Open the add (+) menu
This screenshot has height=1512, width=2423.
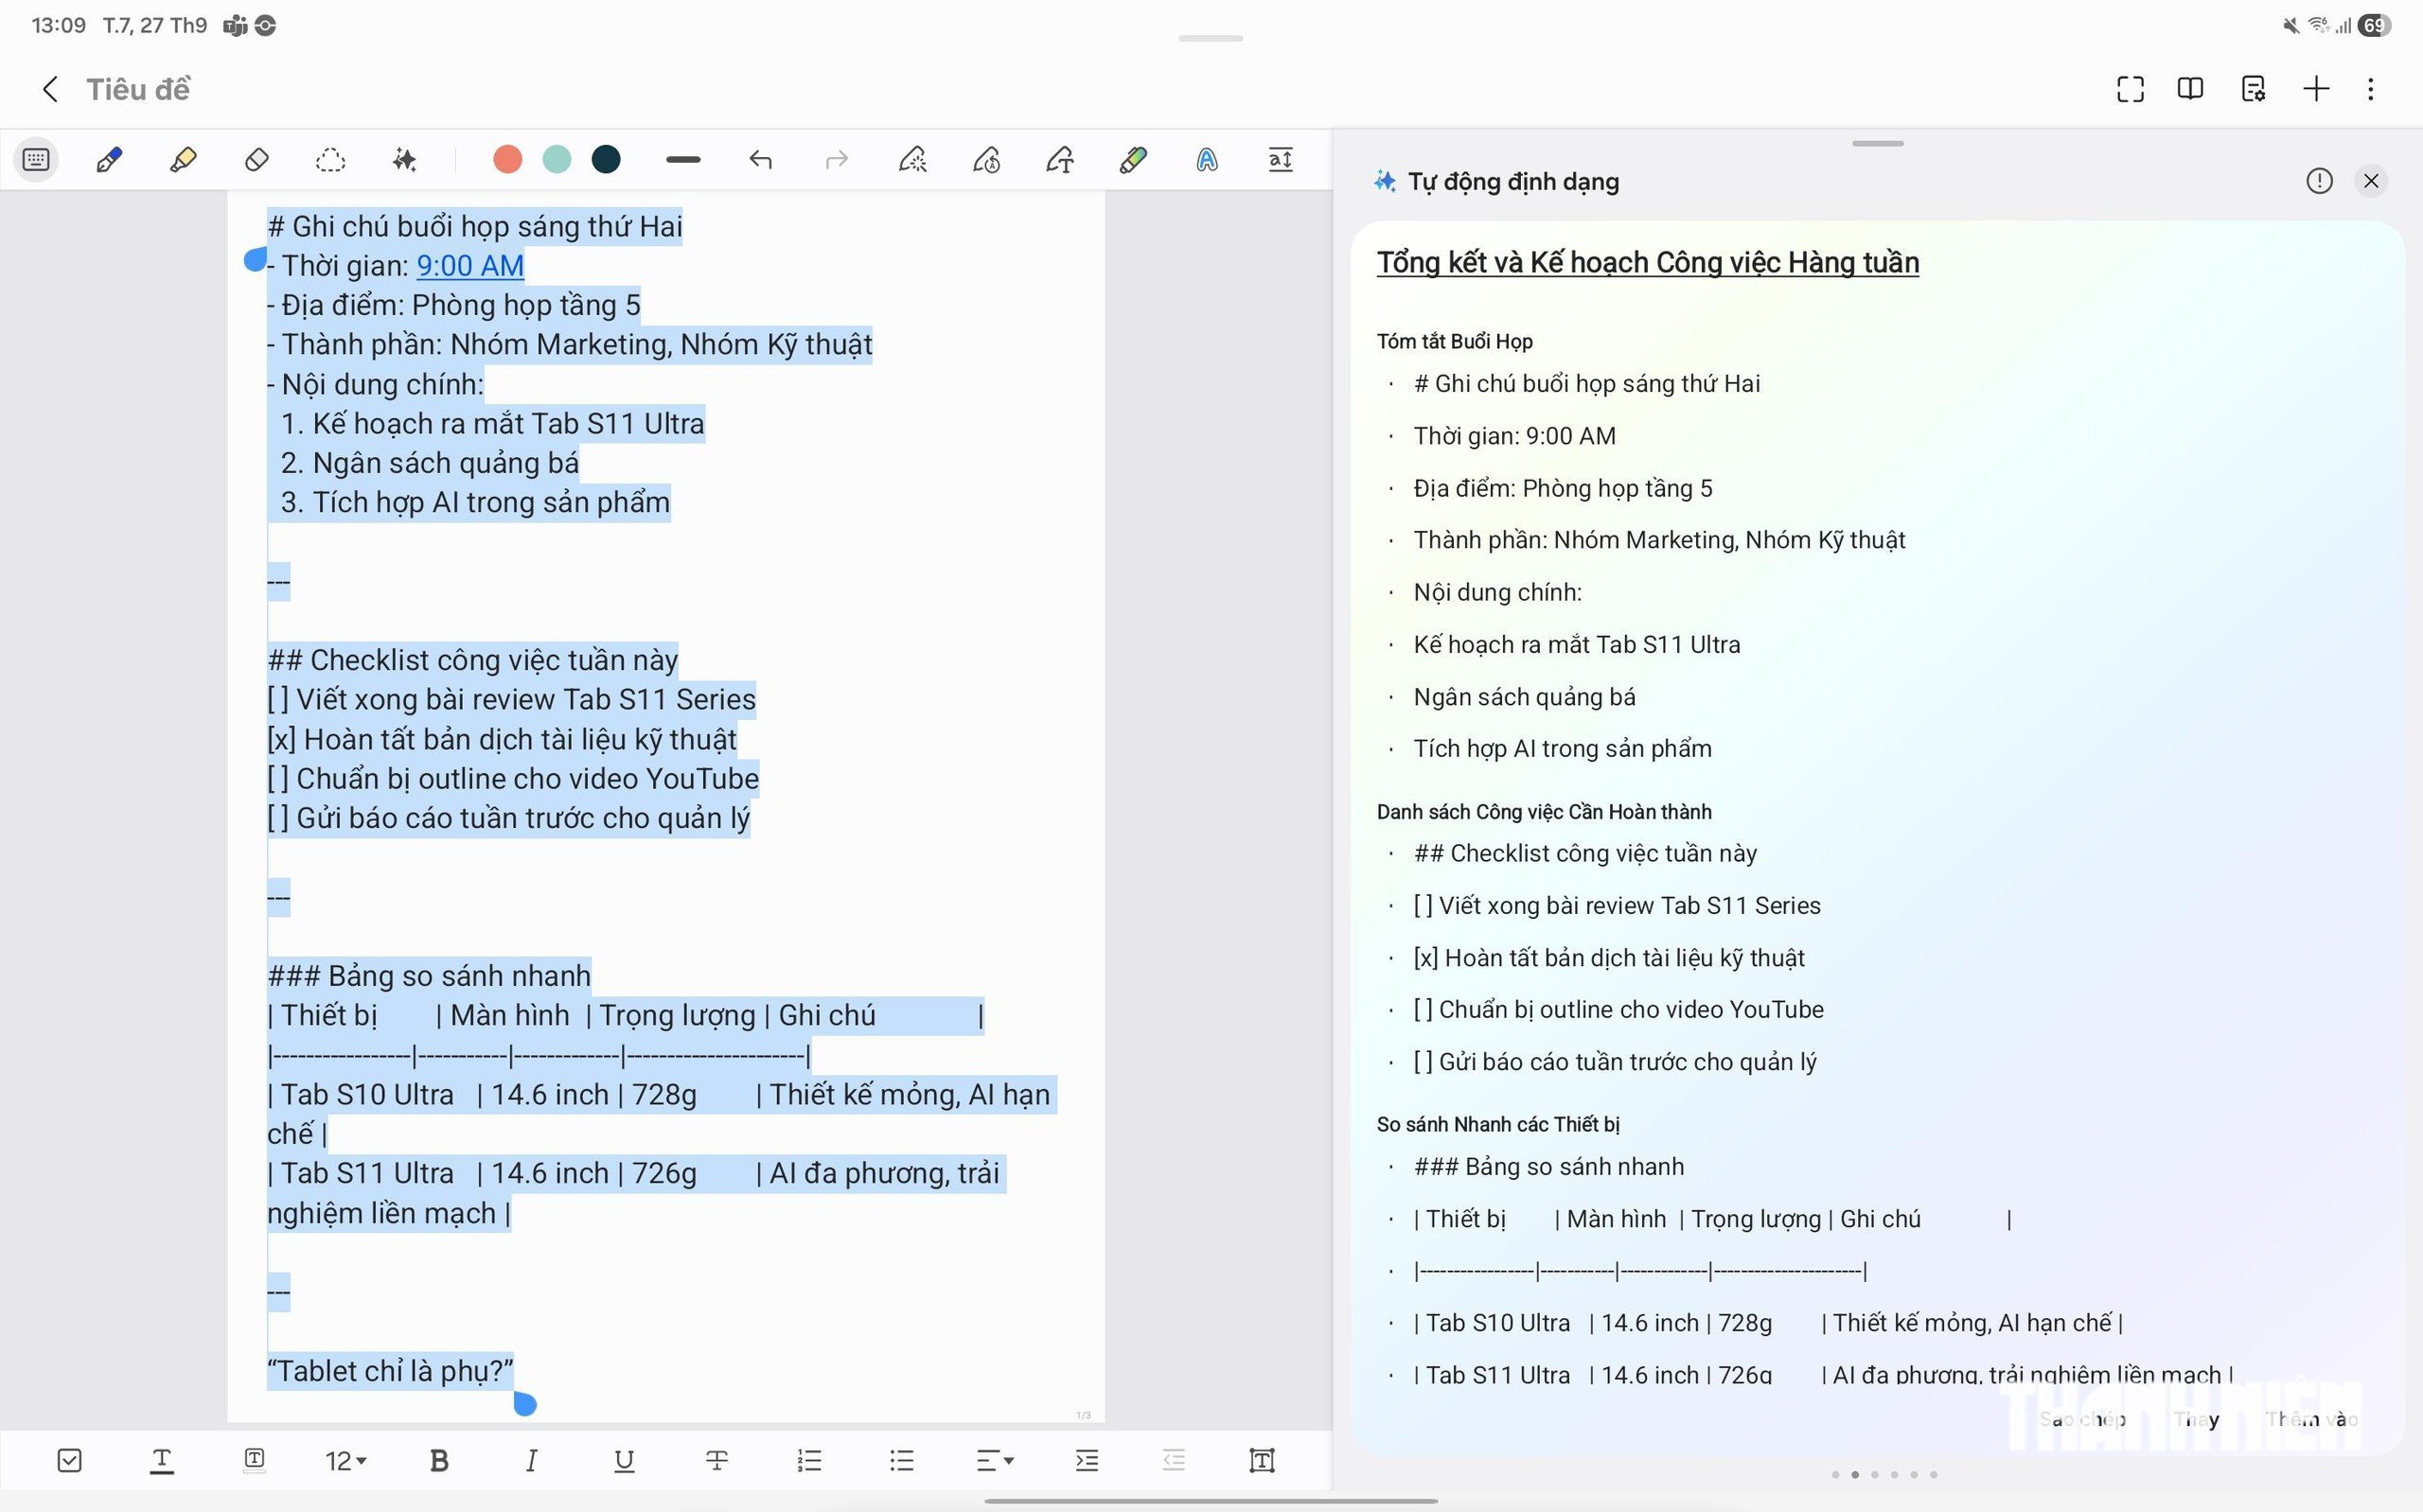[x=2316, y=89]
